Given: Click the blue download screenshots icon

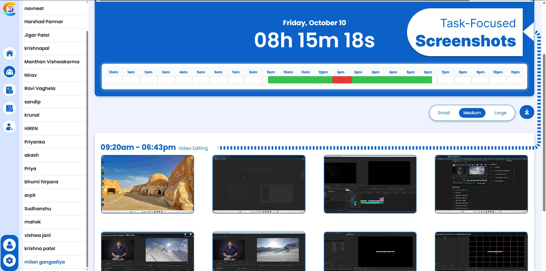Looking at the screenshot, I should pyautogui.click(x=526, y=112).
